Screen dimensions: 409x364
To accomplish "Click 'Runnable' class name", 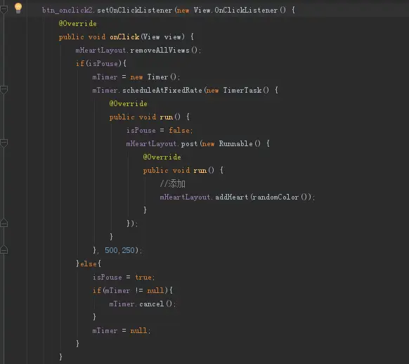I will point(236,143).
